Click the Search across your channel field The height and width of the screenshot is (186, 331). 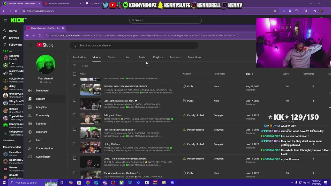pyautogui.click(x=134, y=45)
